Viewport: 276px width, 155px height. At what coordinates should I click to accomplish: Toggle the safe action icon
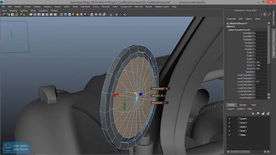click(x=51, y=15)
